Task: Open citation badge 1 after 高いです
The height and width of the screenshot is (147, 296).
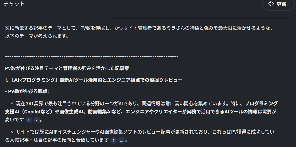Action: pyautogui.click(x=29, y=120)
